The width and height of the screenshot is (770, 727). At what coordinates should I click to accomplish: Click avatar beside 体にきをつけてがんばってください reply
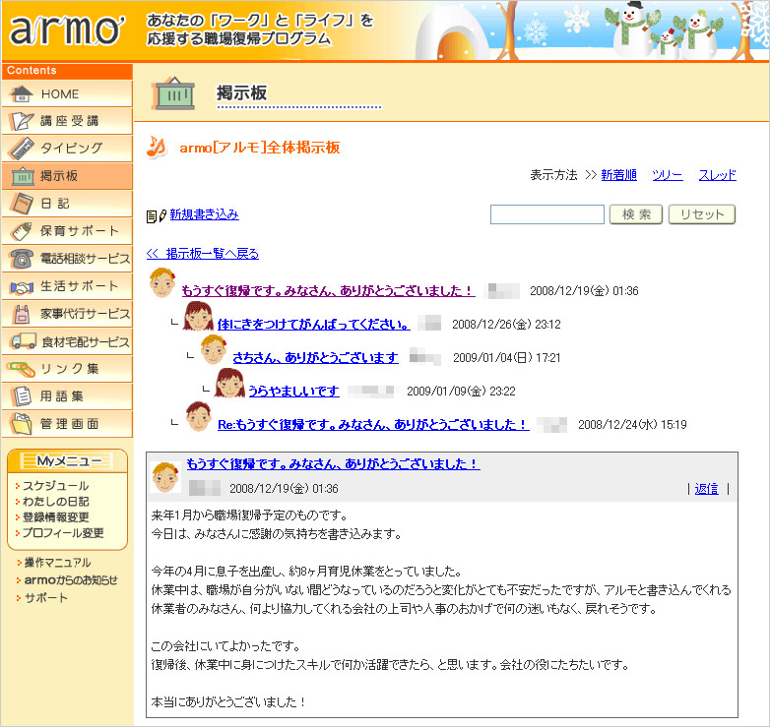pyautogui.click(x=198, y=317)
